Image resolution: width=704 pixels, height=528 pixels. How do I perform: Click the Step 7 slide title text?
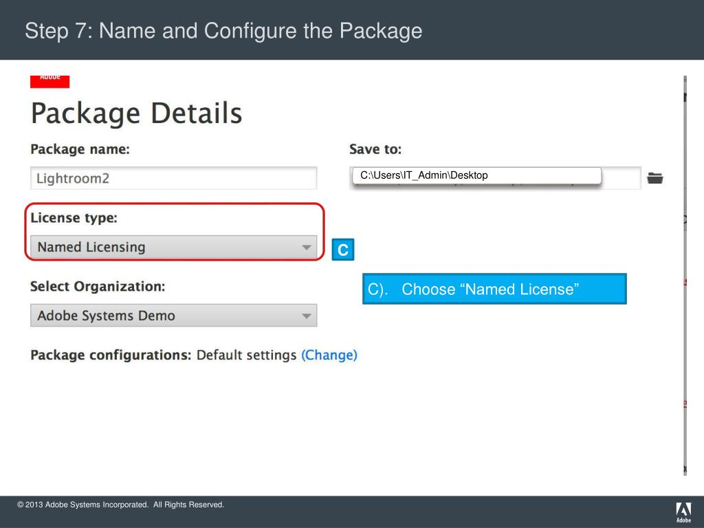pyautogui.click(x=223, y=31)
